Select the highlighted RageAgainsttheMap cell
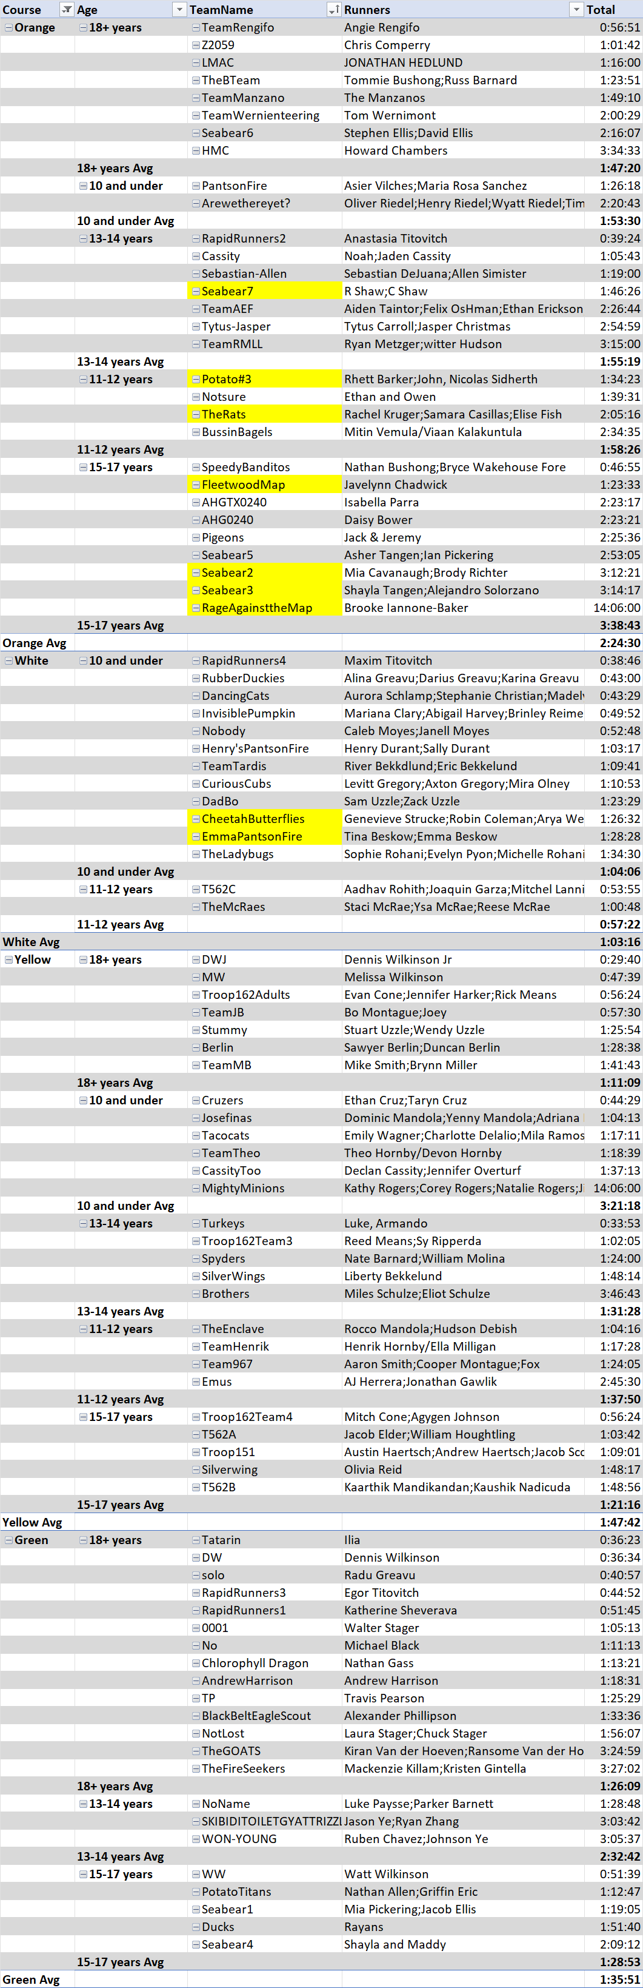 click(x=264, y=607)
